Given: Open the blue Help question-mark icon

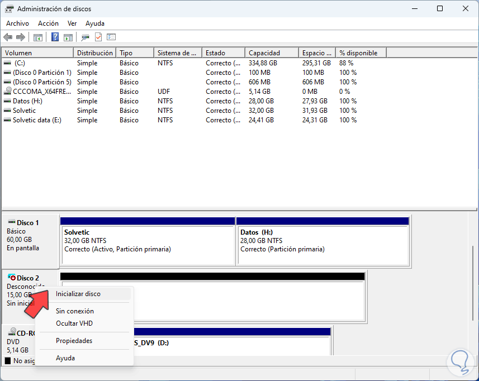Looking at the screenshot, I should point(55,37).
